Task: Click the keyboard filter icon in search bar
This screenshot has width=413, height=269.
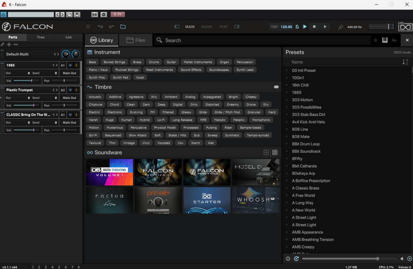Action: tap(385, 40)
